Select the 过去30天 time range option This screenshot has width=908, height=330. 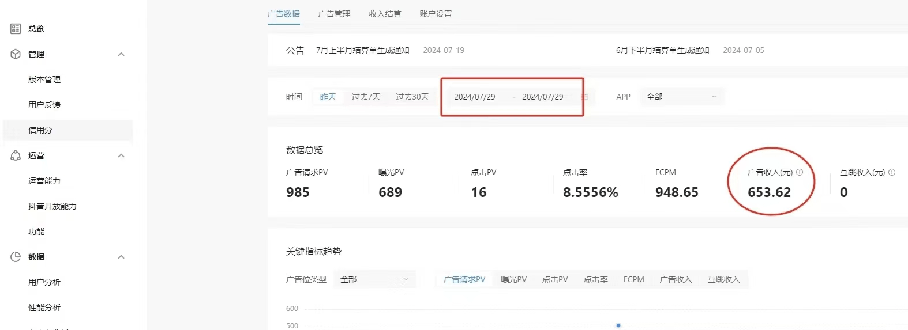click(x=412, y=97)
